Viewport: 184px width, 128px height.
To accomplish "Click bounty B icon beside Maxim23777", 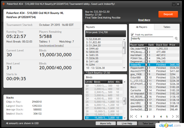I will tap(146, 71).
